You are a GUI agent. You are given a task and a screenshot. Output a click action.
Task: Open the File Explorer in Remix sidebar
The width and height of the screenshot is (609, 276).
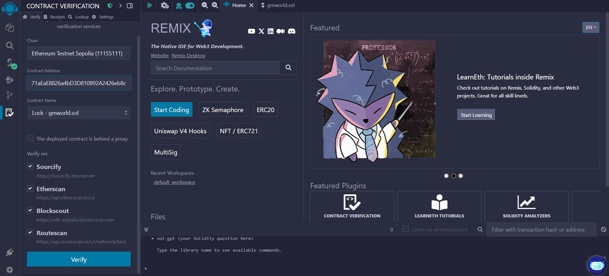(x=10, y=28)
